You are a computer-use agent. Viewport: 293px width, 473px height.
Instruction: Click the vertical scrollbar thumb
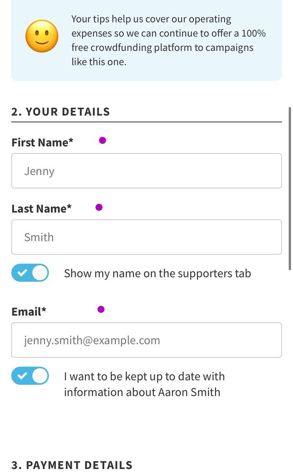(290, 188)
